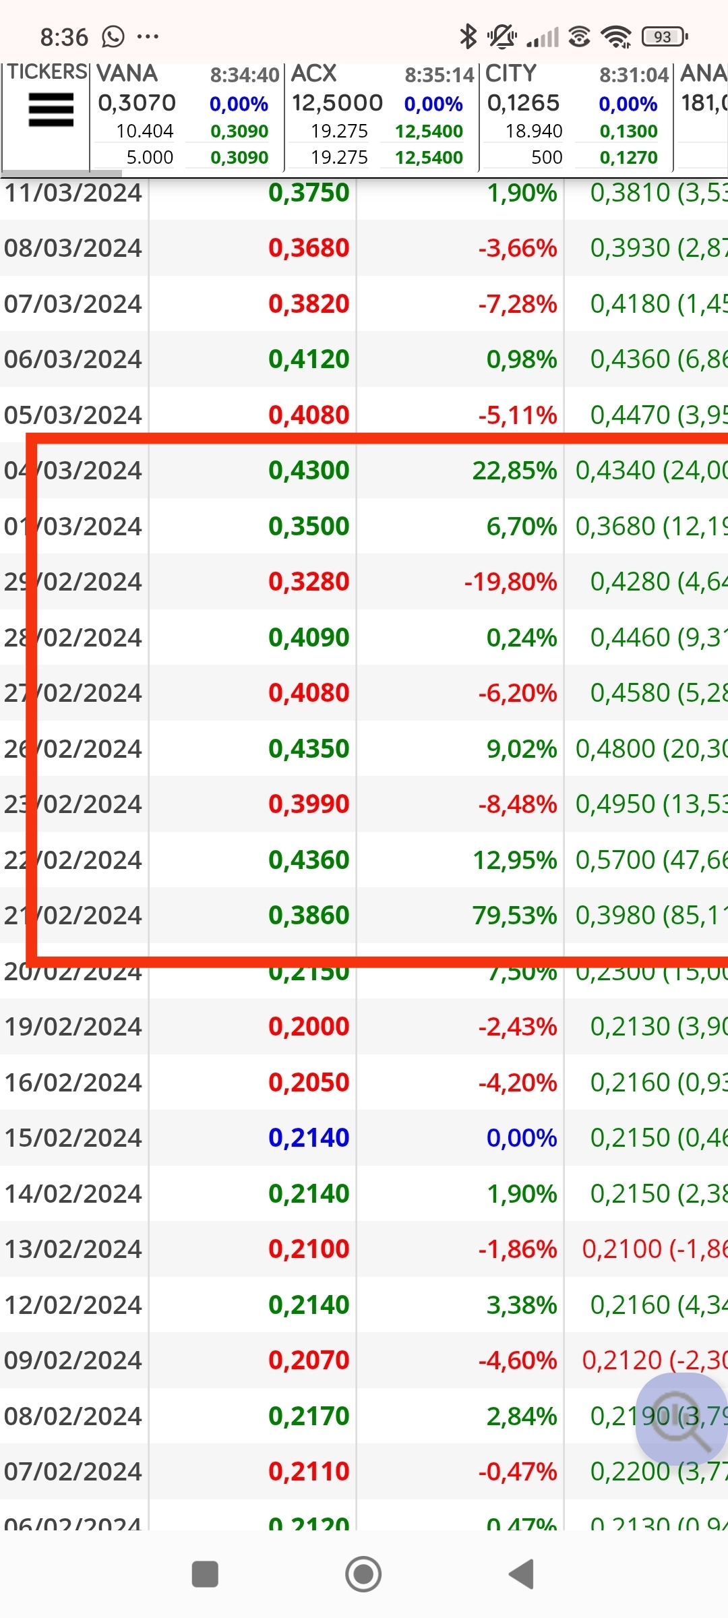The image size is (728, 1618).
Task: Tap the Android home circle button
Action: tap(363, 1574)
